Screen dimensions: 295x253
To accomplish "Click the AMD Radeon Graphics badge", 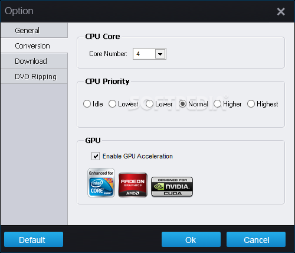I will pos(133,185).
